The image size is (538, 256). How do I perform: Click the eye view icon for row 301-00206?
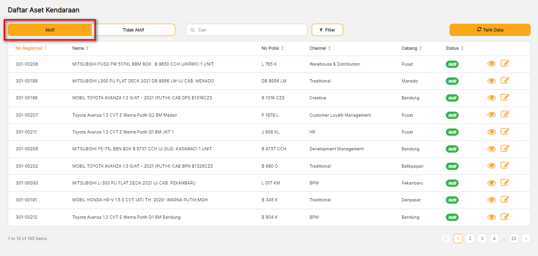[x=491, y=64]
